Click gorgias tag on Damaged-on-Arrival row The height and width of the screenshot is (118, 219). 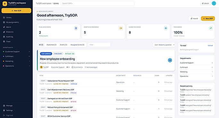[73, 102]
